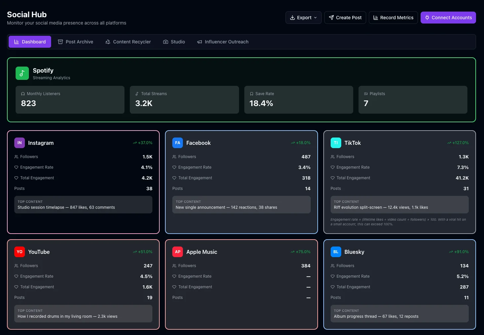The height and width of the screenshot is (335, 484).
Task: Click the Bluesky card title text
Action: coord(354,252)
